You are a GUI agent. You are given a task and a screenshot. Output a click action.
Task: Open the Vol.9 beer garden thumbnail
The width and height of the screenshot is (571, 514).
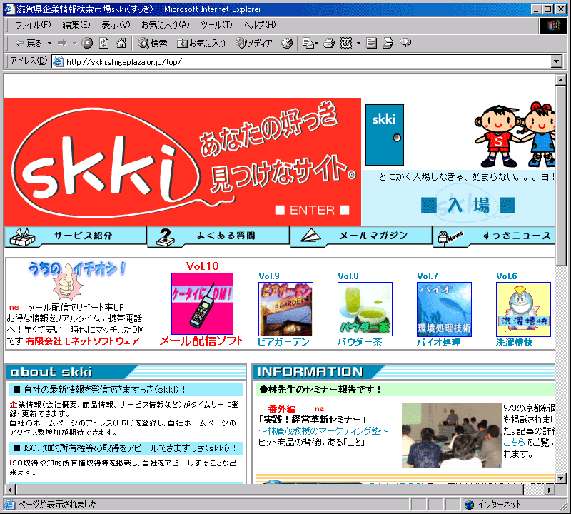(x=285, y=309)
